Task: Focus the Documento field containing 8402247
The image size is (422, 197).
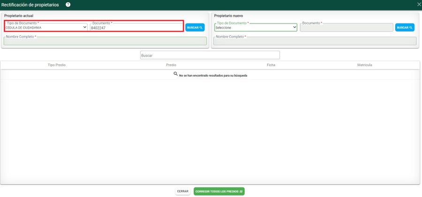Action: click(136, 28)
